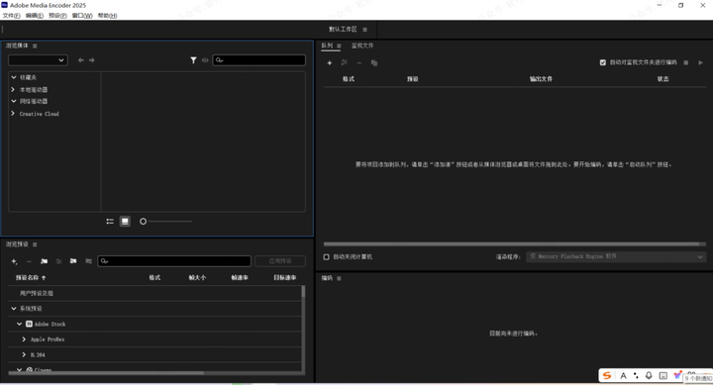
Task: Collapse the Adobe Stock preset group
Action: (x=19, y=324)
